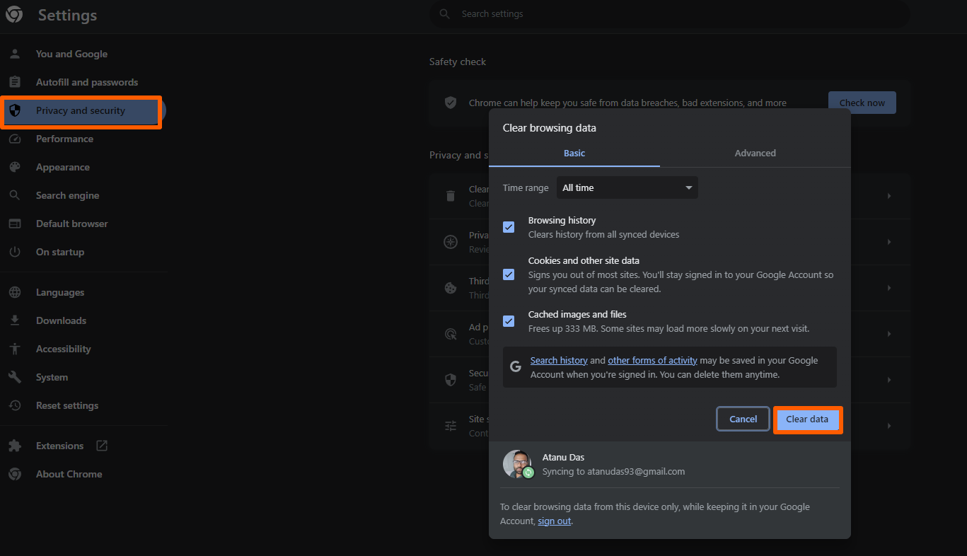
Task: Expand the Ad privacy row chevron
Action: [889, 334]
